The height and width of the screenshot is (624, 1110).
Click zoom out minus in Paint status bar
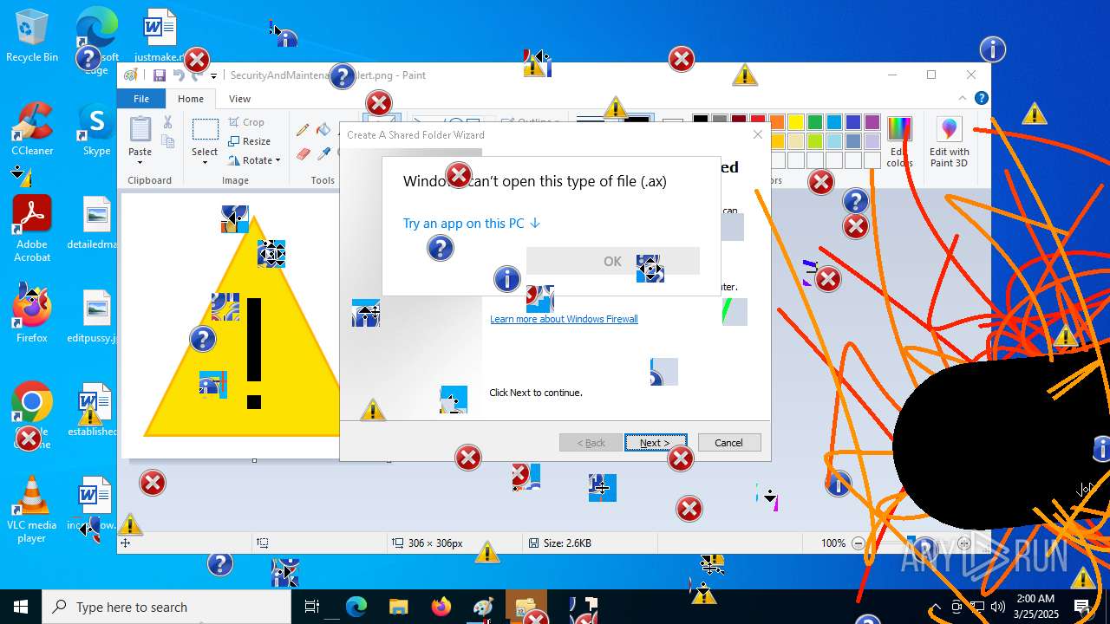pos(859,543)
